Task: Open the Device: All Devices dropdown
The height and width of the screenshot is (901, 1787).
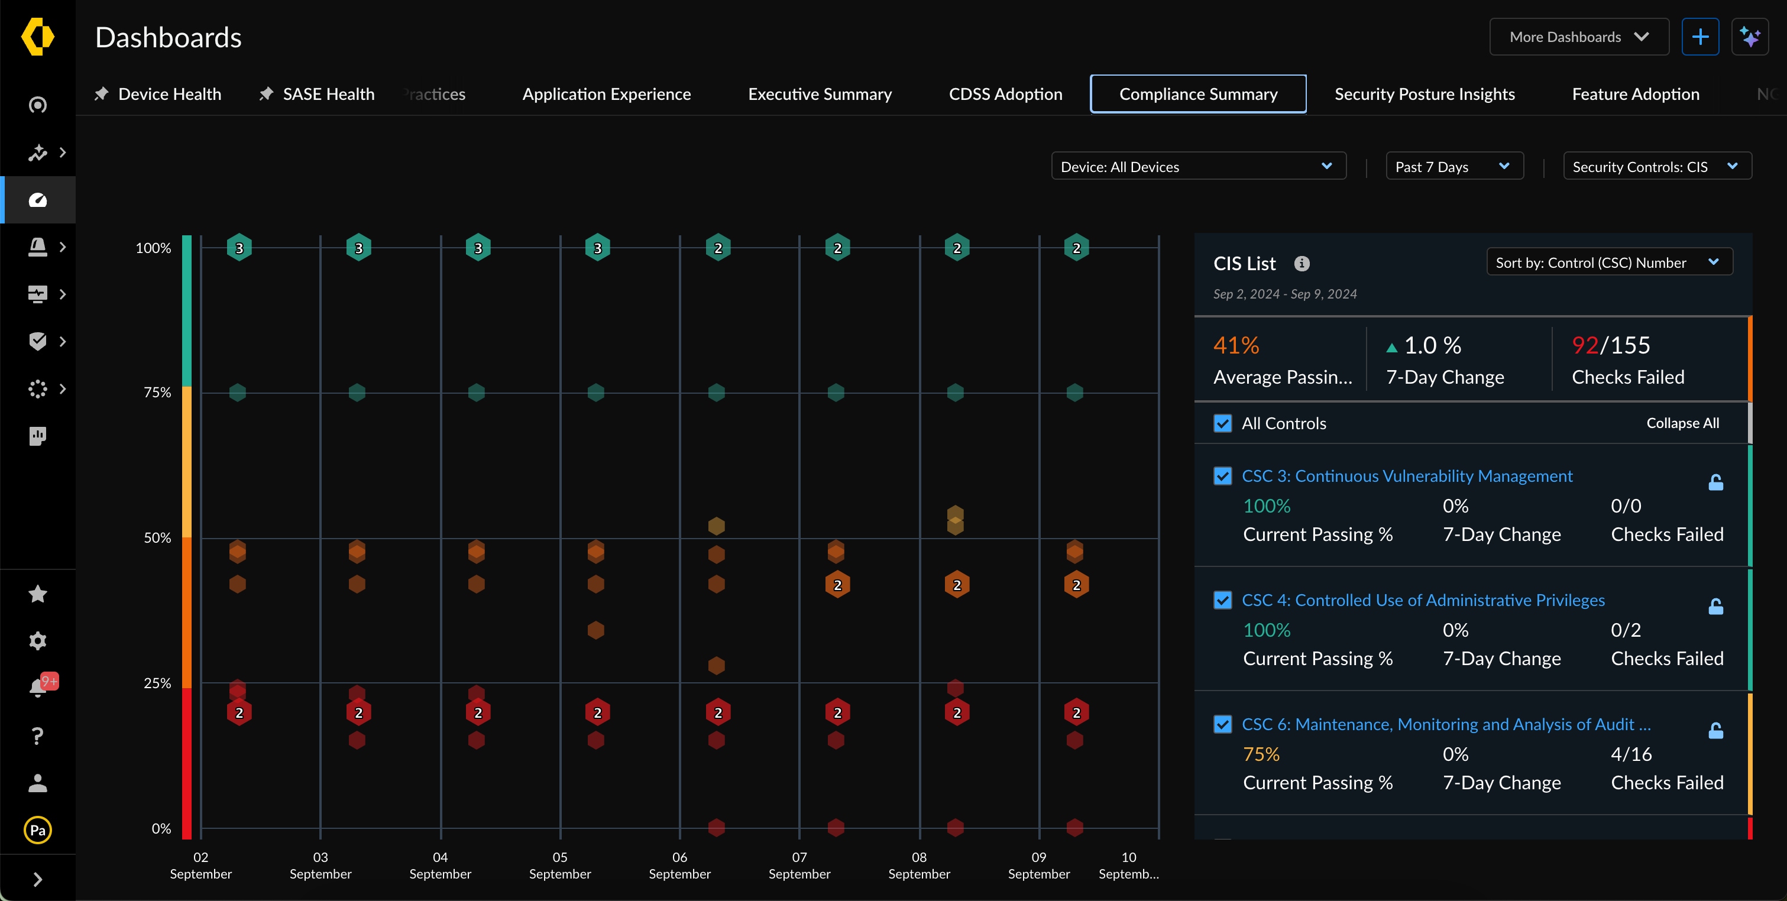Action: [x=1198, y=166]
